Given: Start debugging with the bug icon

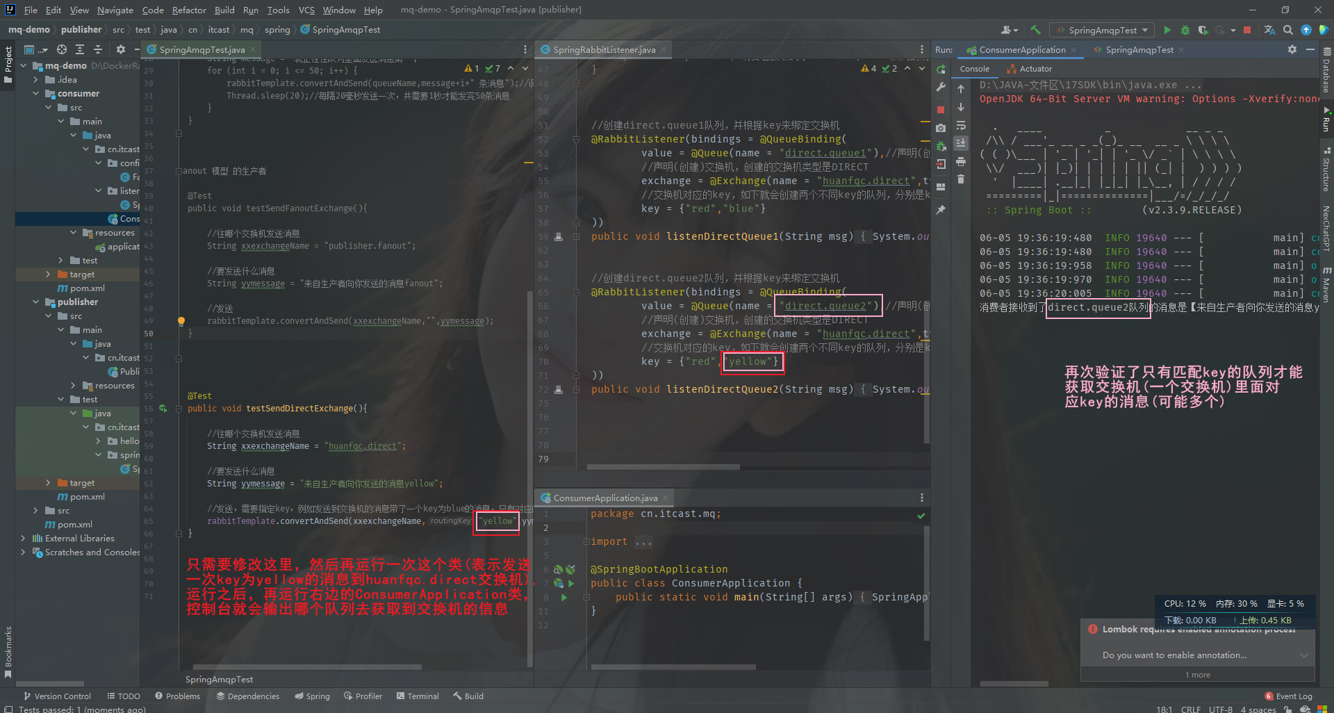Looking at the screenshot, I should 1185,30.
